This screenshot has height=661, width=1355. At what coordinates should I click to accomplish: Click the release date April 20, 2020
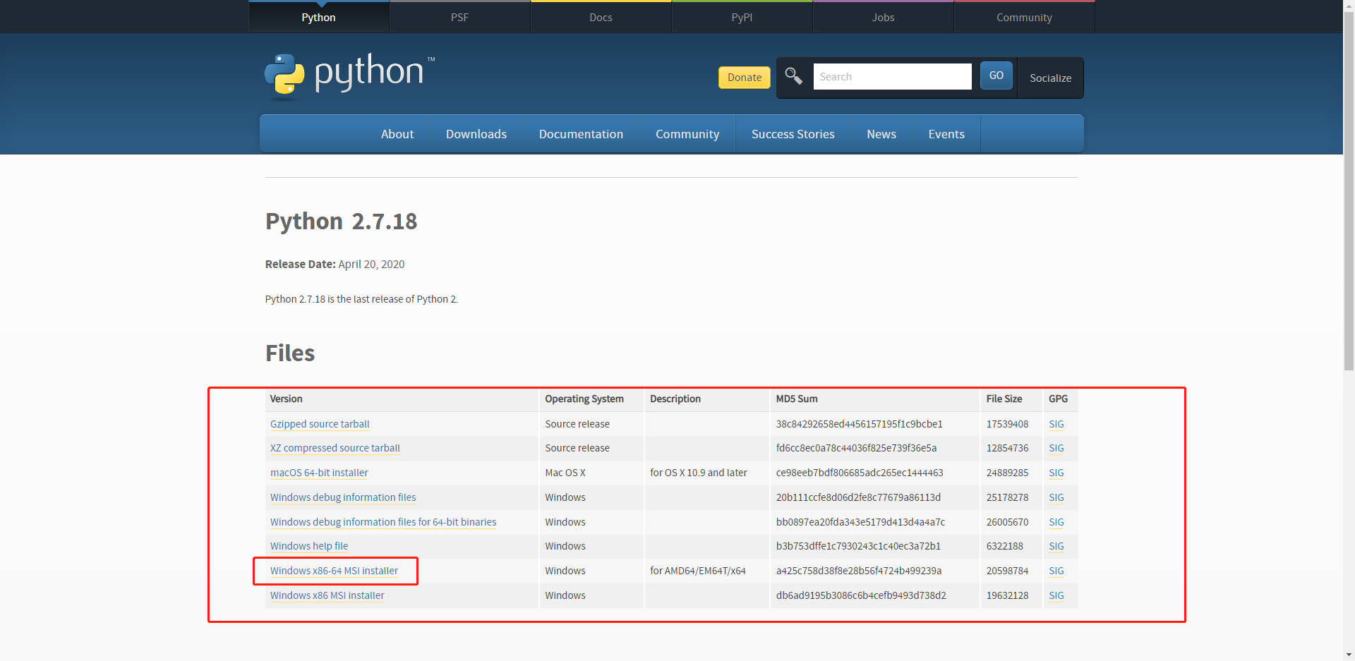click(371, 265)
